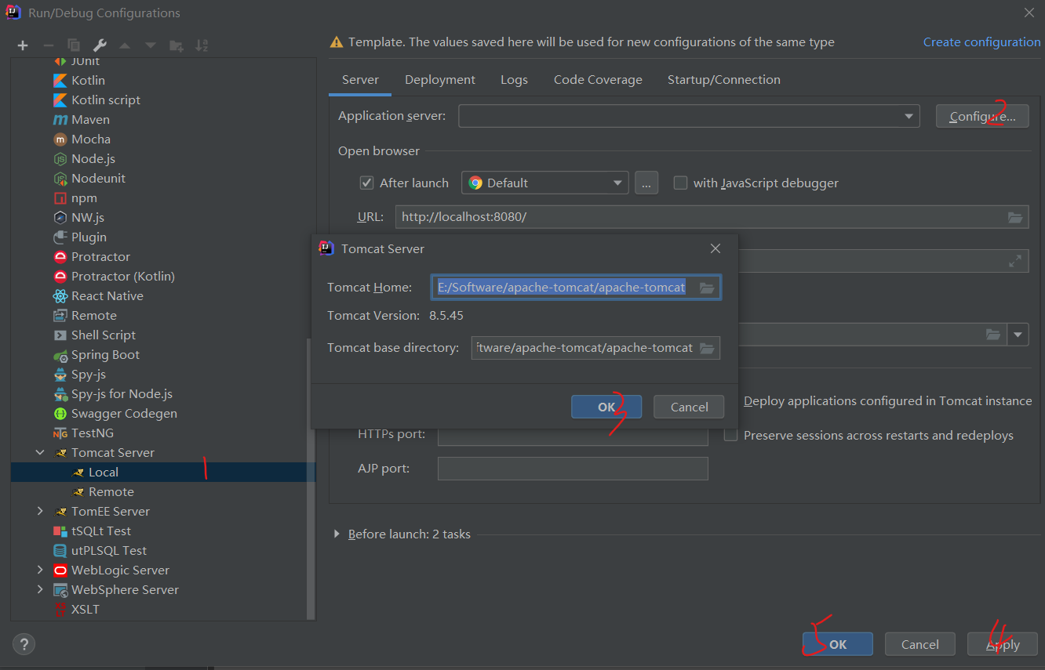Expand Before launch tasks section

pos(337,534)
